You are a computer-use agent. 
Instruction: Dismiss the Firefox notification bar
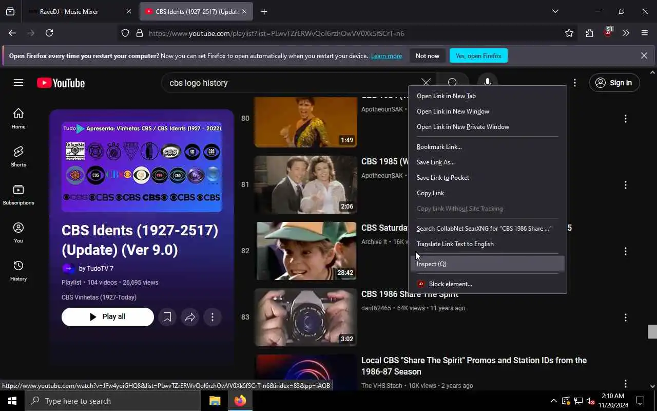tap(644, 55)
